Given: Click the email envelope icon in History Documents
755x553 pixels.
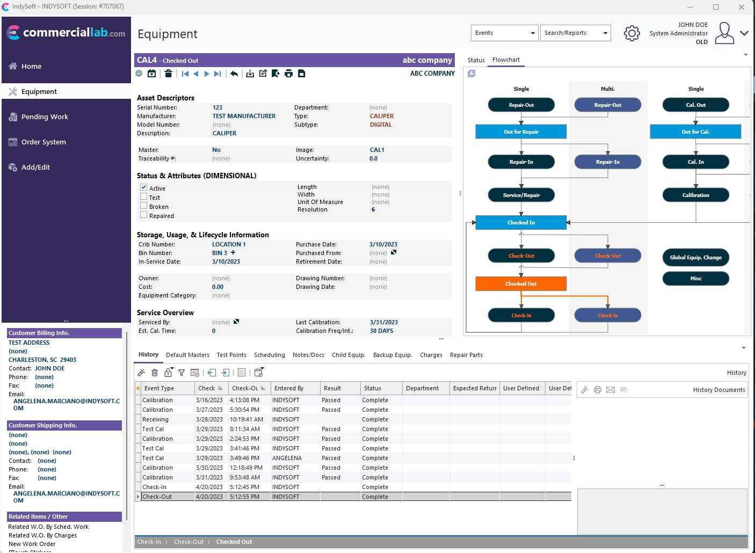Looking at the screenshot, I should pos(611,390).
